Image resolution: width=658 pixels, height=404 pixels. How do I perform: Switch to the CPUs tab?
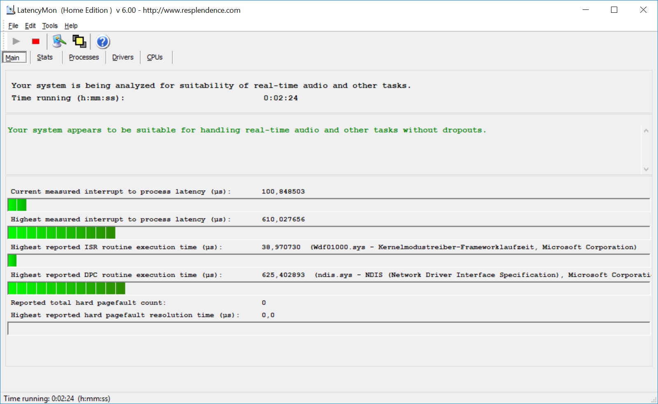tap(155, 57)
